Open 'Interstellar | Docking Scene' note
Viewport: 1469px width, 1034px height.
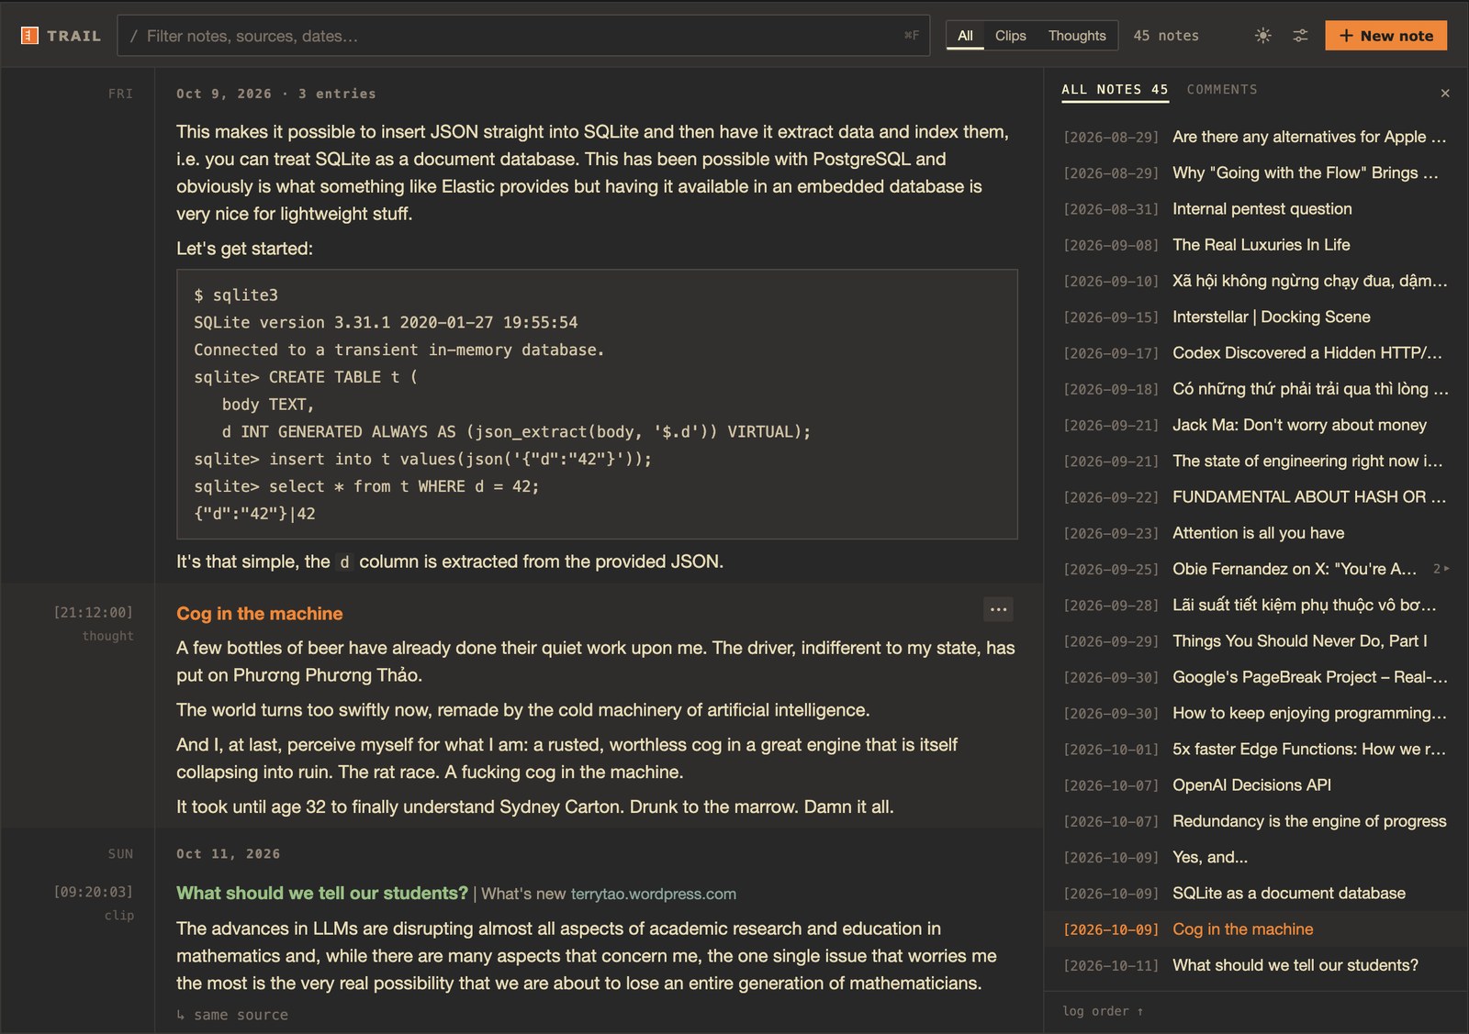click(x=1255, y=317)
